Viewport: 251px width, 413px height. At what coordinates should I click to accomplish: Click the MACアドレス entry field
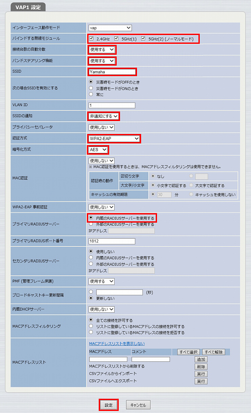tap(108, 359)
